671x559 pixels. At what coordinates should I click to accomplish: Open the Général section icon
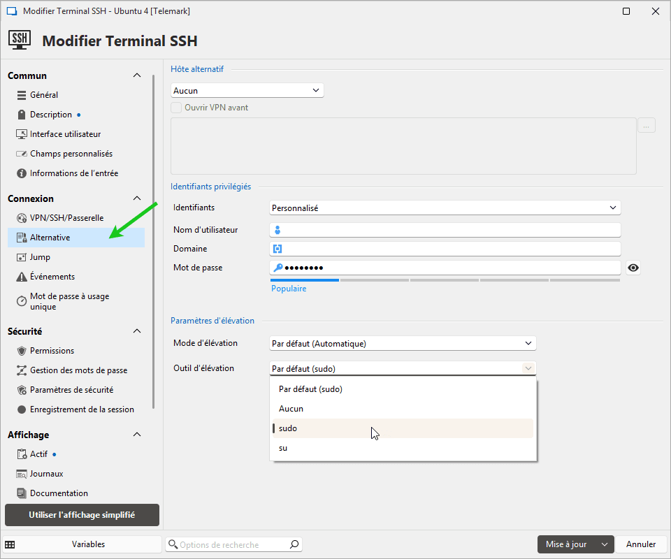22,95
